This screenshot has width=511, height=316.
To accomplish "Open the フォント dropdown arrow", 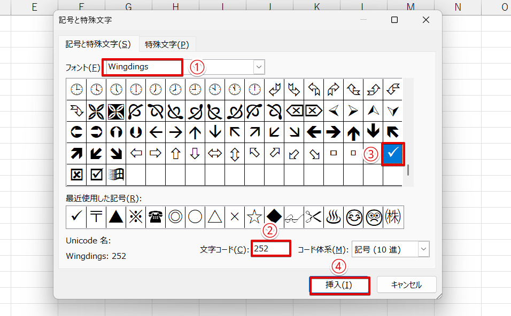I will [x=259, y=67].
